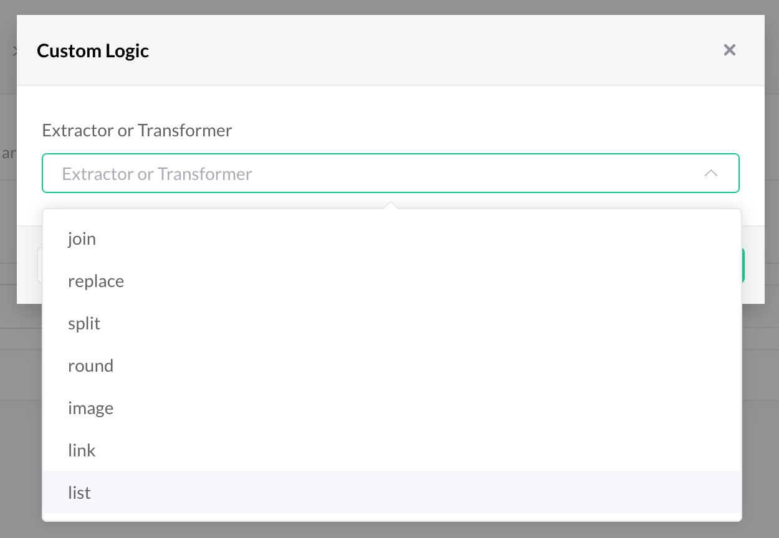Click the white button at the footer's left edge
This screenshot has width=779, height=538.
[x=39, y=266]
